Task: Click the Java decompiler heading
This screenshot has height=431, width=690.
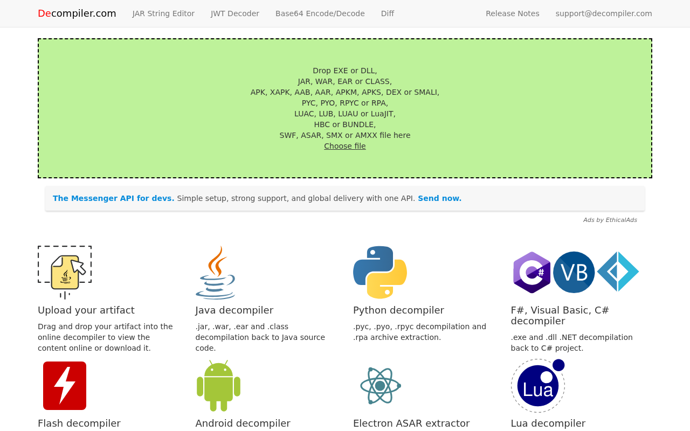Action: (x=234, y=310)
